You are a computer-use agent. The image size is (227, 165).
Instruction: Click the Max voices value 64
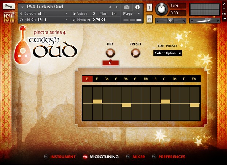pyautogui.click(x=113, y=14)
